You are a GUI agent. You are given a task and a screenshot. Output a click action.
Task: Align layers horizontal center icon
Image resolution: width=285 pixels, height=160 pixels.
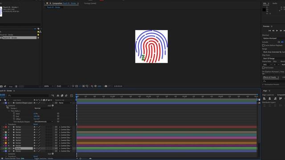pyautogui.click(x=270, y=99)
